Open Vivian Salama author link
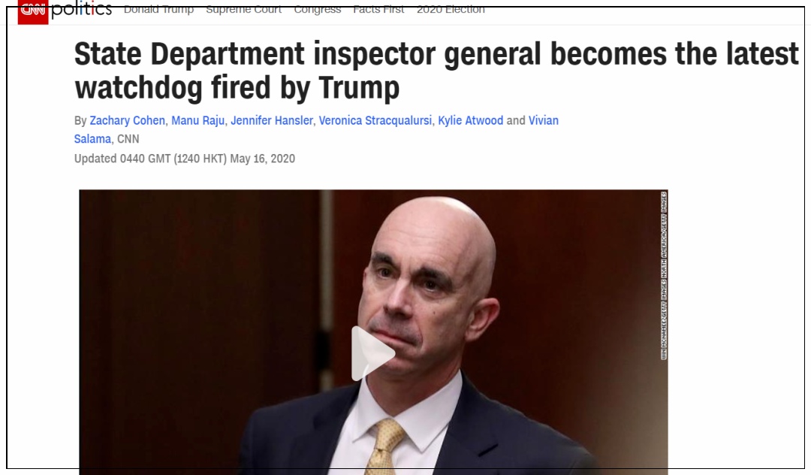The height and width of the screenshot is (475, 811). click(543, 120)
